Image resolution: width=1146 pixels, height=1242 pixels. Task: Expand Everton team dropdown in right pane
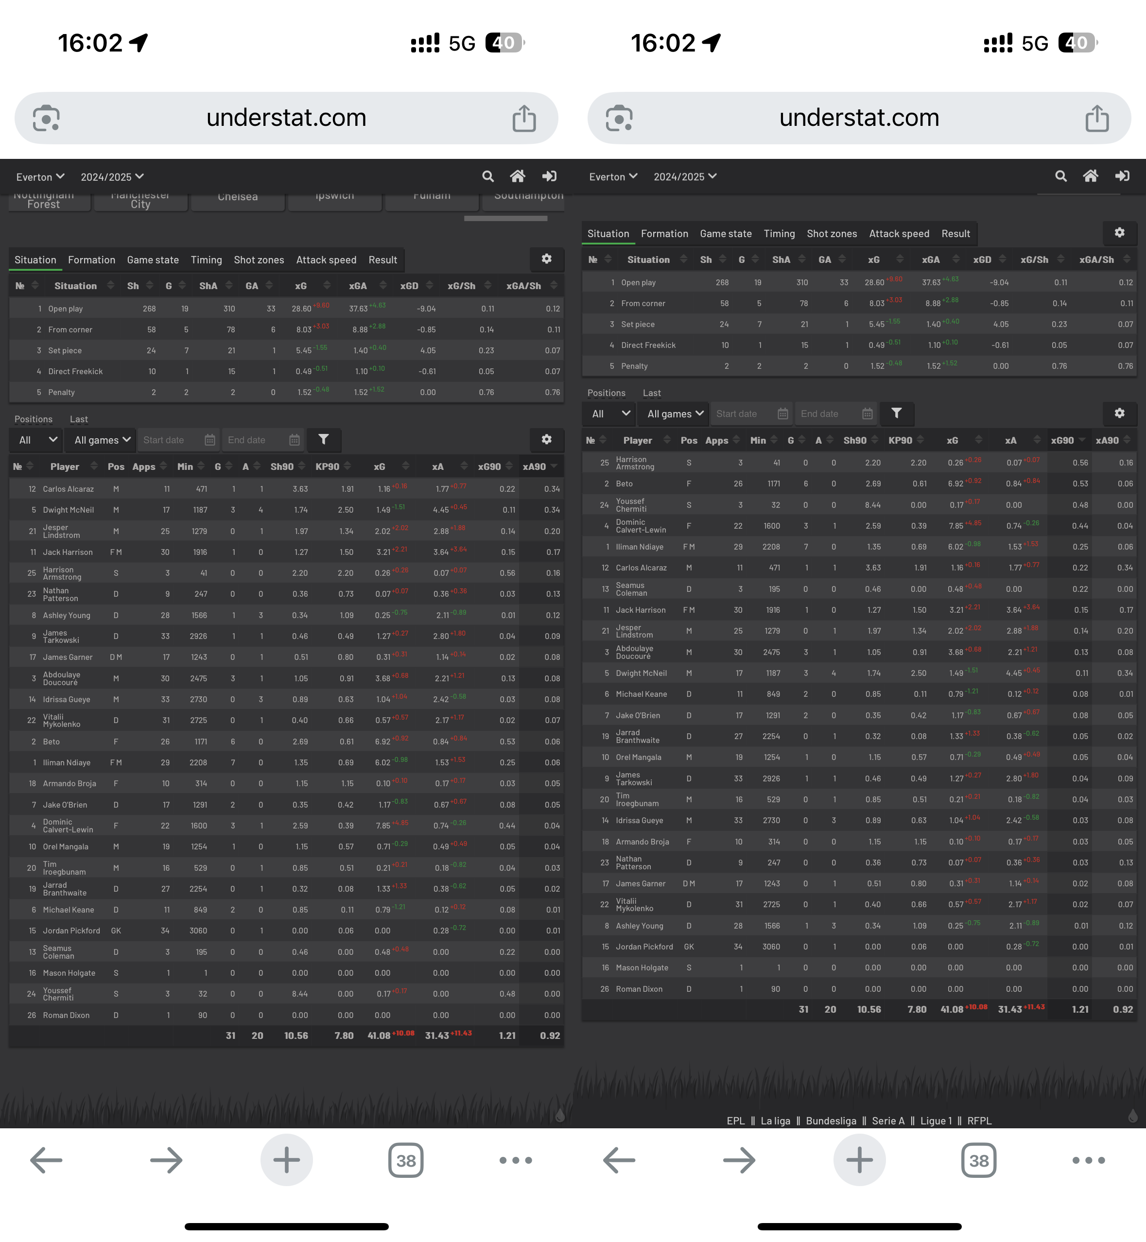click(x=613, y=177)
